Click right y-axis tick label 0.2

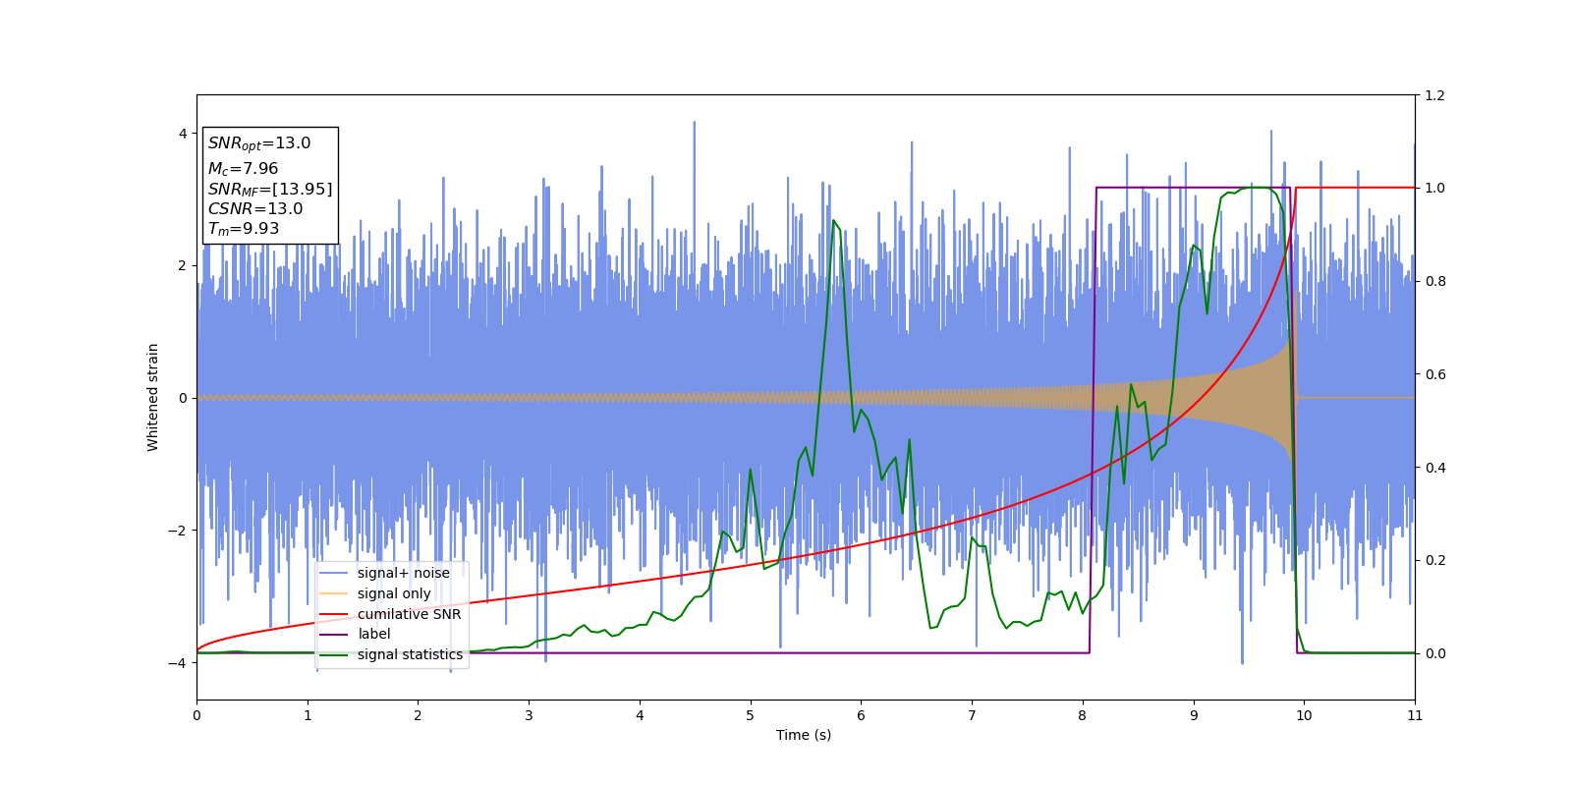[x=1434, y=560]
